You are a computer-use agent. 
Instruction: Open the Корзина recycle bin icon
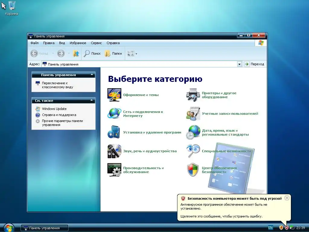click(11, 8)
